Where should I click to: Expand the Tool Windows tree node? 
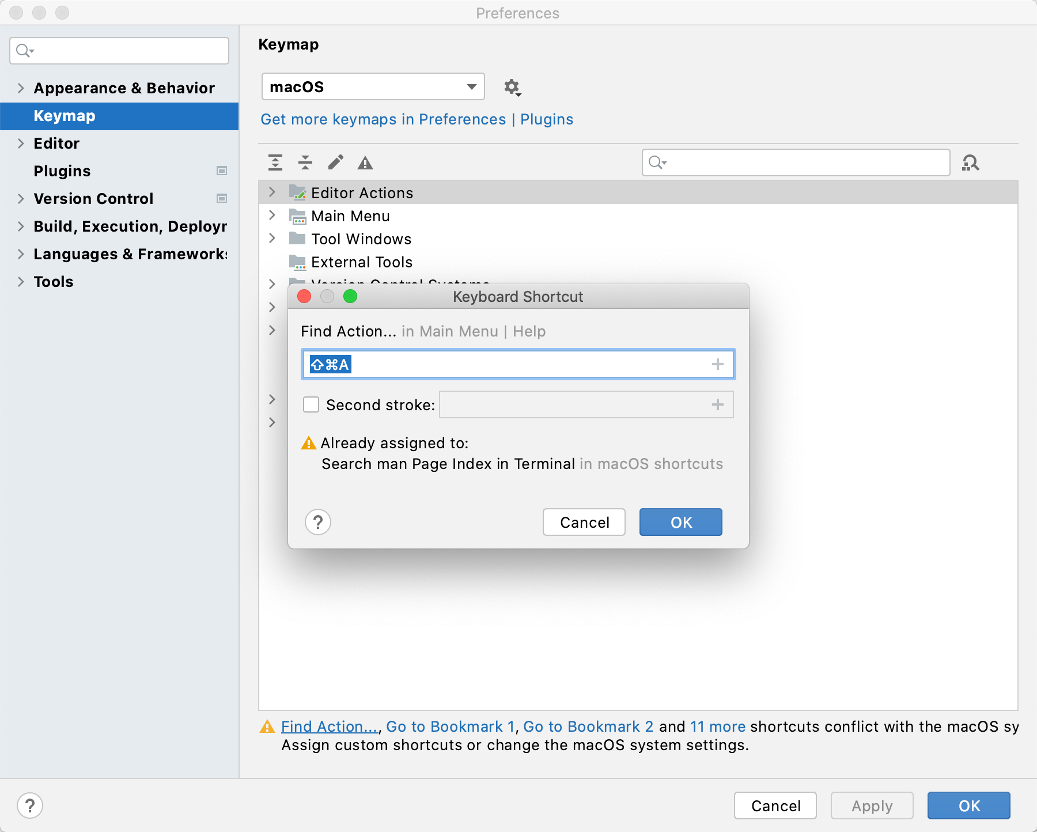point(272,238)
